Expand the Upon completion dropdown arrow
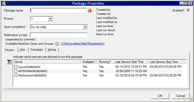This screenshot has height=102, width=194. tap(85, 27)
